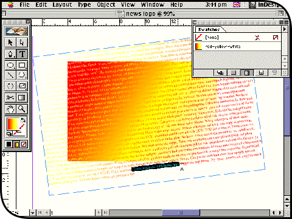
Task: Open the Layout menu
Action: pos(62,4)
